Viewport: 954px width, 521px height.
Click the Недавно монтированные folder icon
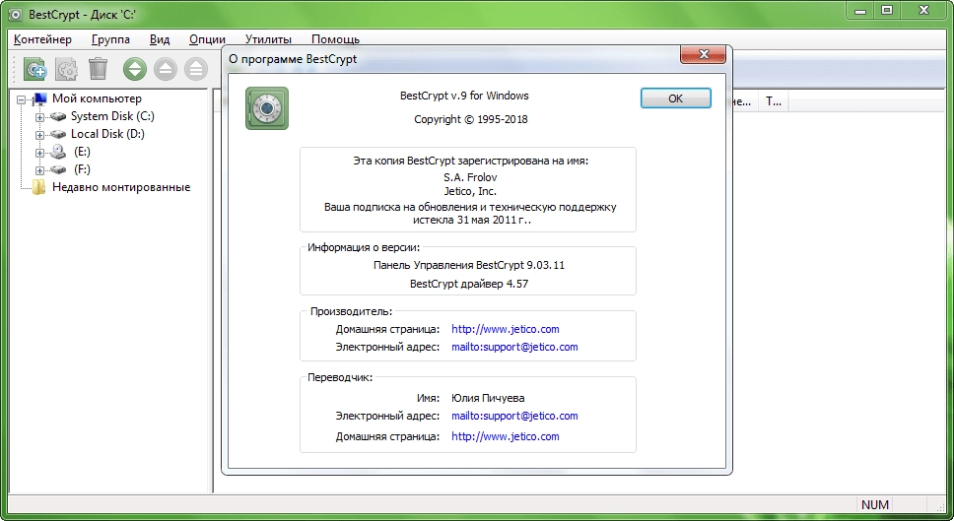tap(39, 187)
